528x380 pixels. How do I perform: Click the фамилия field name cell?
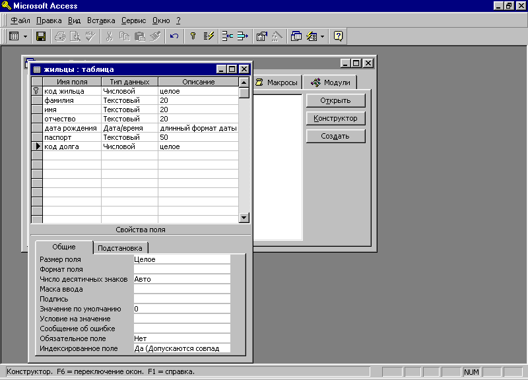72,100
